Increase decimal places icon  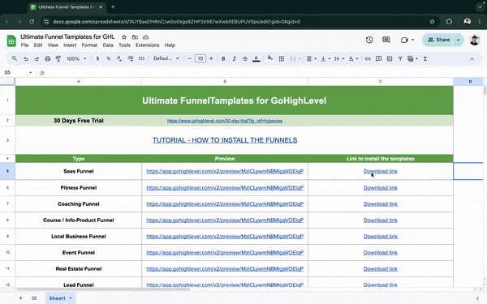[131, 58]
